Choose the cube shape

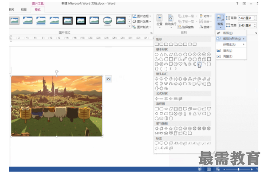[204, 59]
